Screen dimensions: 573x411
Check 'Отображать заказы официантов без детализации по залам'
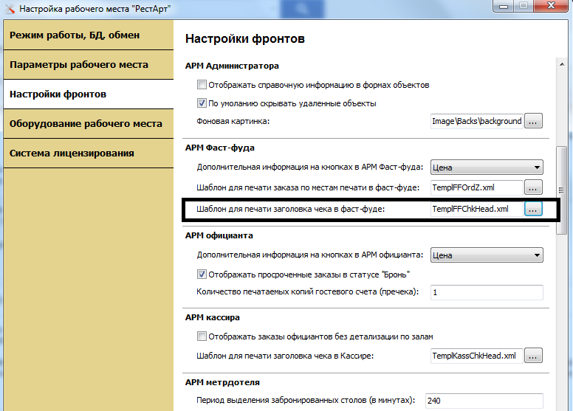202,336
